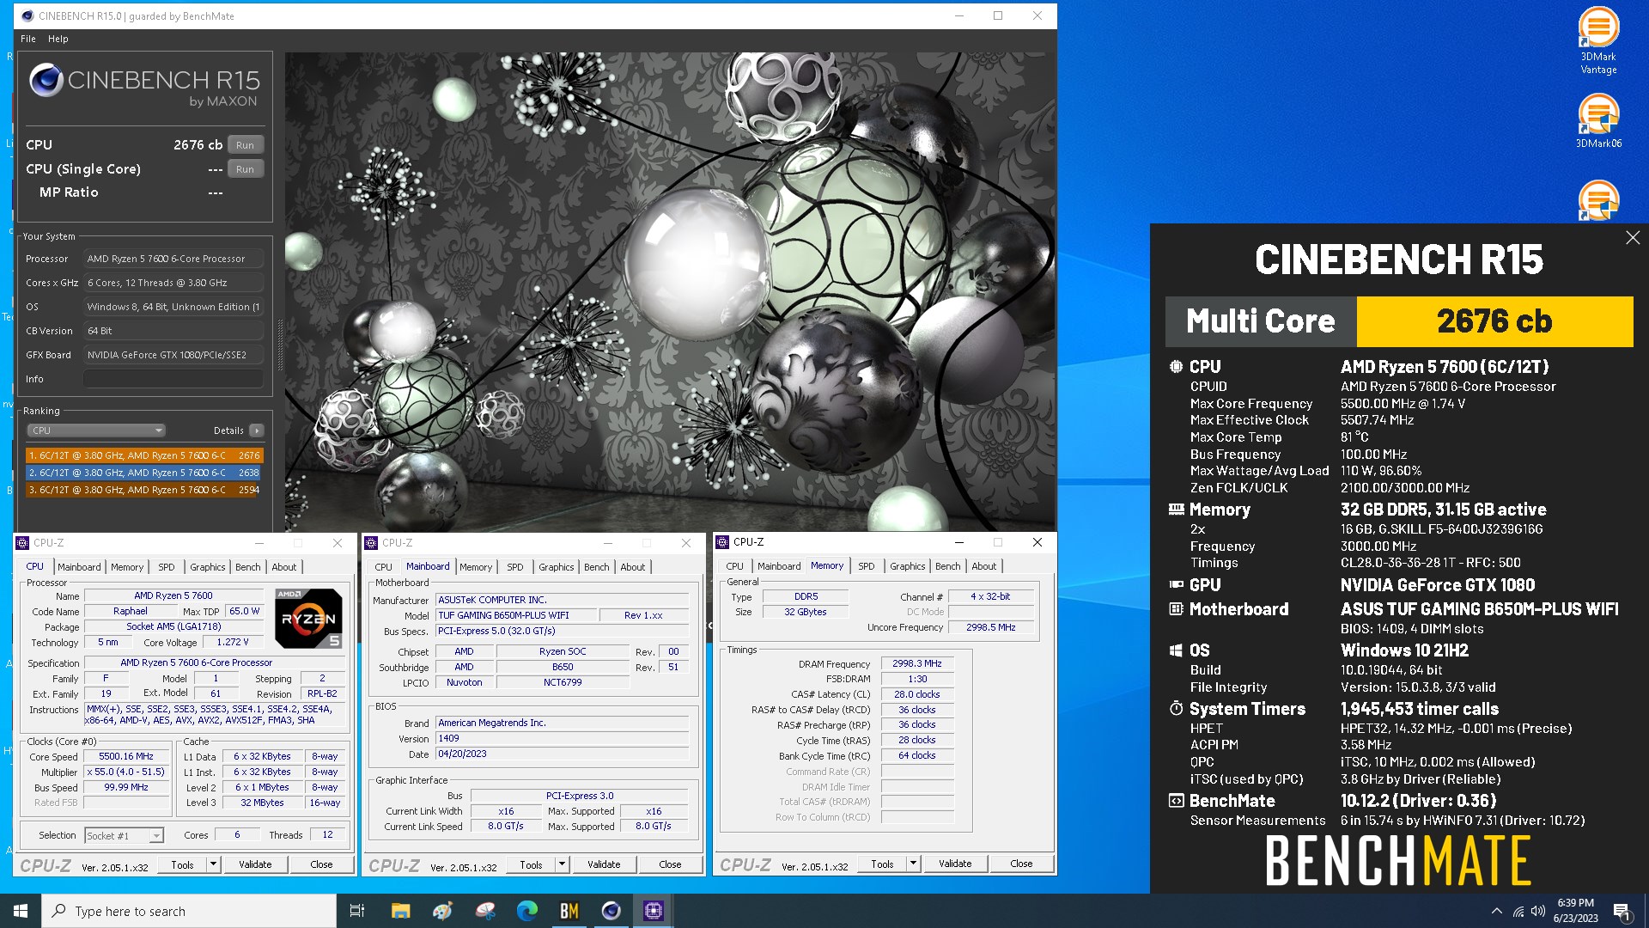Click the Info field in Your System
Viewport: 1649px width, 928px height.
pyautogui.click(x=173, y=379)
